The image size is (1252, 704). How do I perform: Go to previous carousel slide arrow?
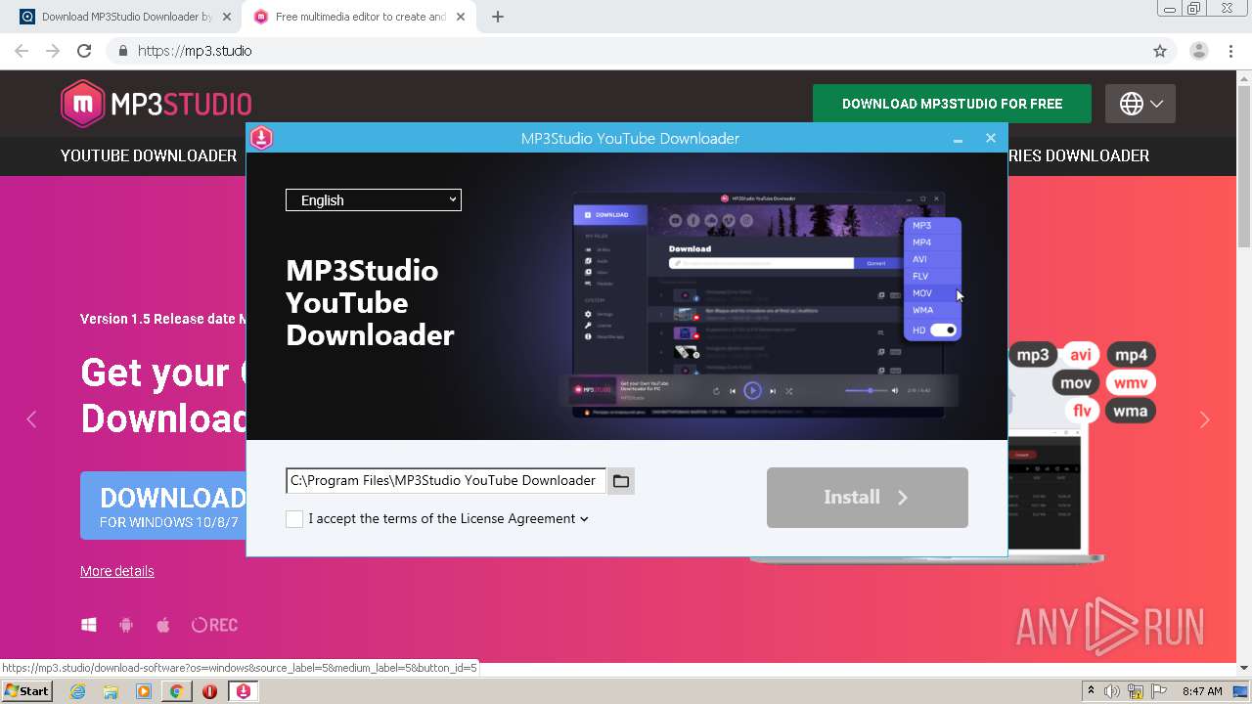point(31,418)
